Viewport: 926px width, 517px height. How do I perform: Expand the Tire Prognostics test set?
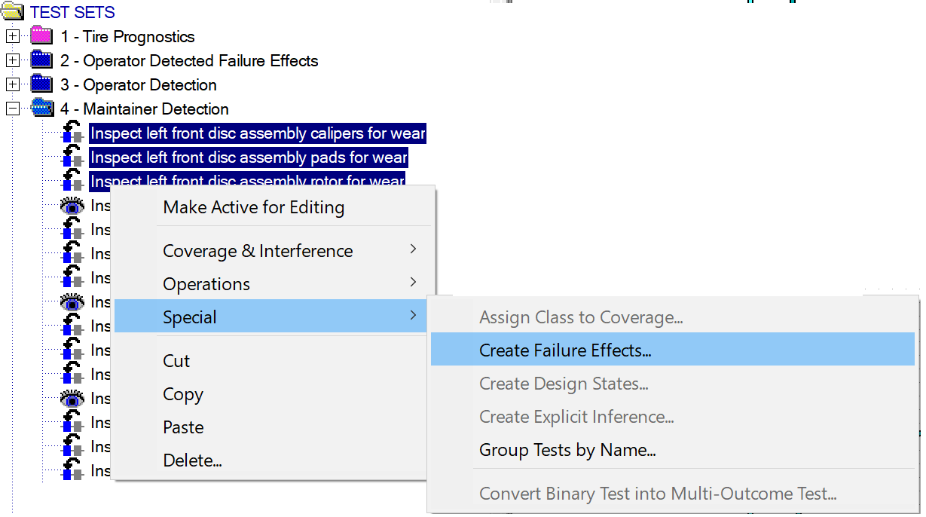tap(12, 36)
